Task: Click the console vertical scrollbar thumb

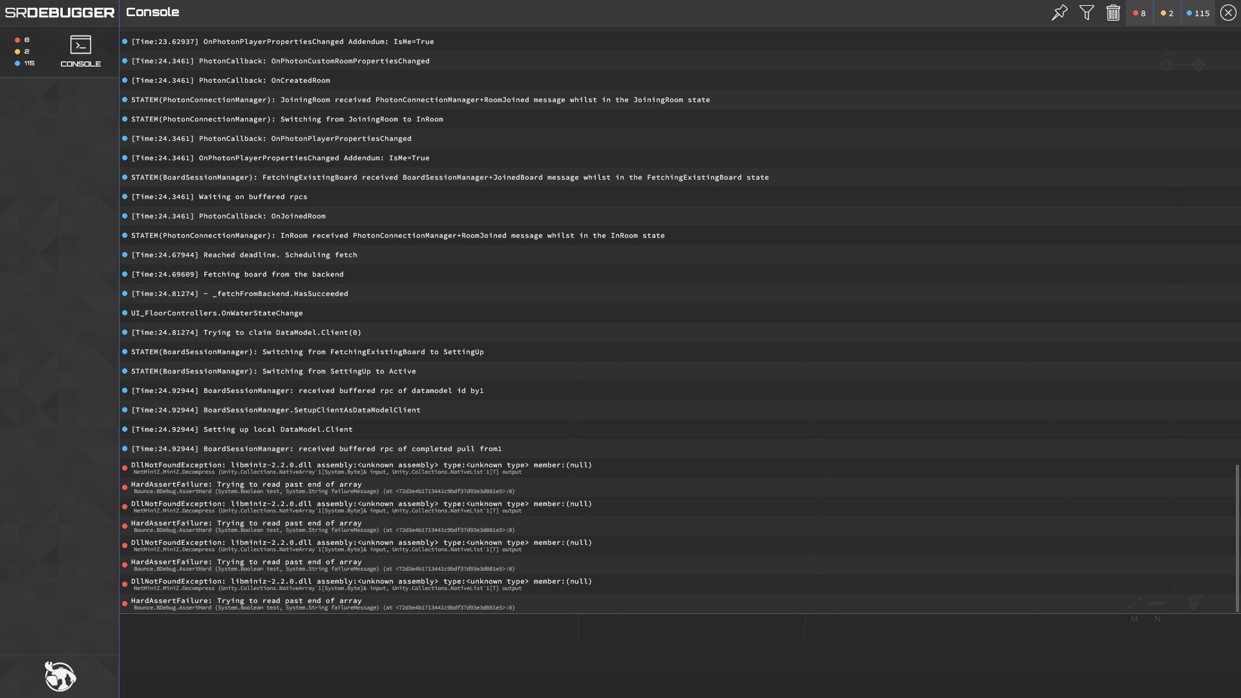Action: [x=1237, y=538]
